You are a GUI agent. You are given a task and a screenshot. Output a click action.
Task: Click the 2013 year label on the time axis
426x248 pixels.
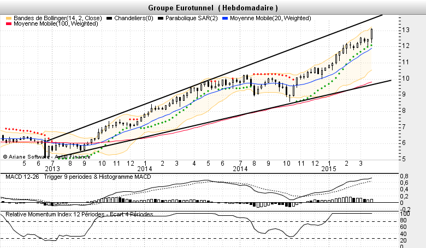point(52,169)
